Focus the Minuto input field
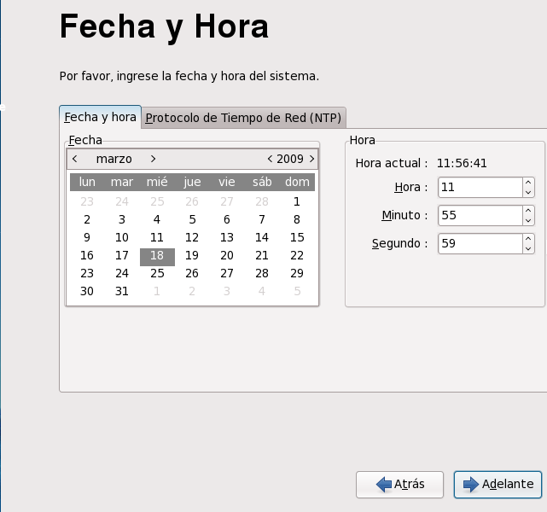The width and height of the screenshot is (547, 512). [480, 215]
